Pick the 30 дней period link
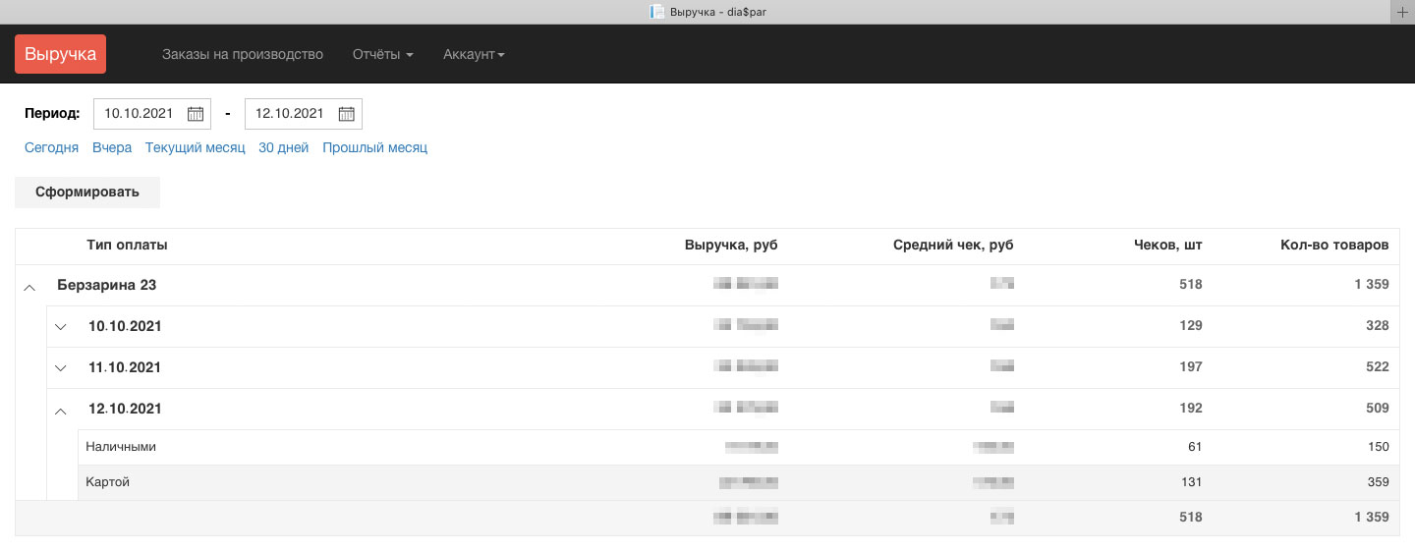This screenshot has width=1415, height=552. point(283,148)
